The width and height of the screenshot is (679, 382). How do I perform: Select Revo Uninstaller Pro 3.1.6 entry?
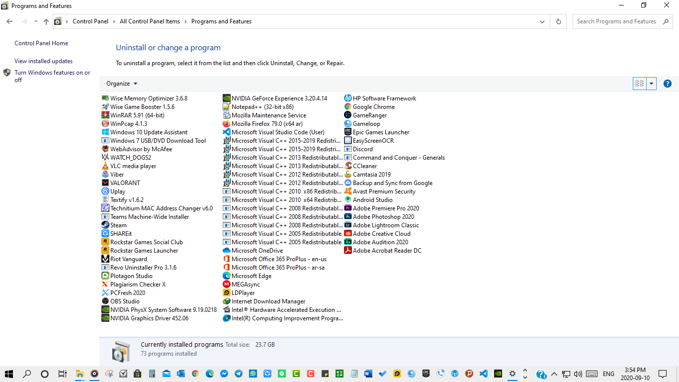139,268
